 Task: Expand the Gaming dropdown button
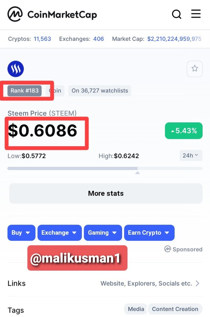103,233
